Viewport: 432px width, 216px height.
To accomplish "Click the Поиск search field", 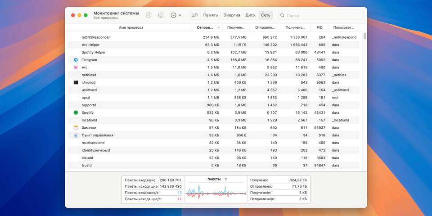I will tap(321, 15).
